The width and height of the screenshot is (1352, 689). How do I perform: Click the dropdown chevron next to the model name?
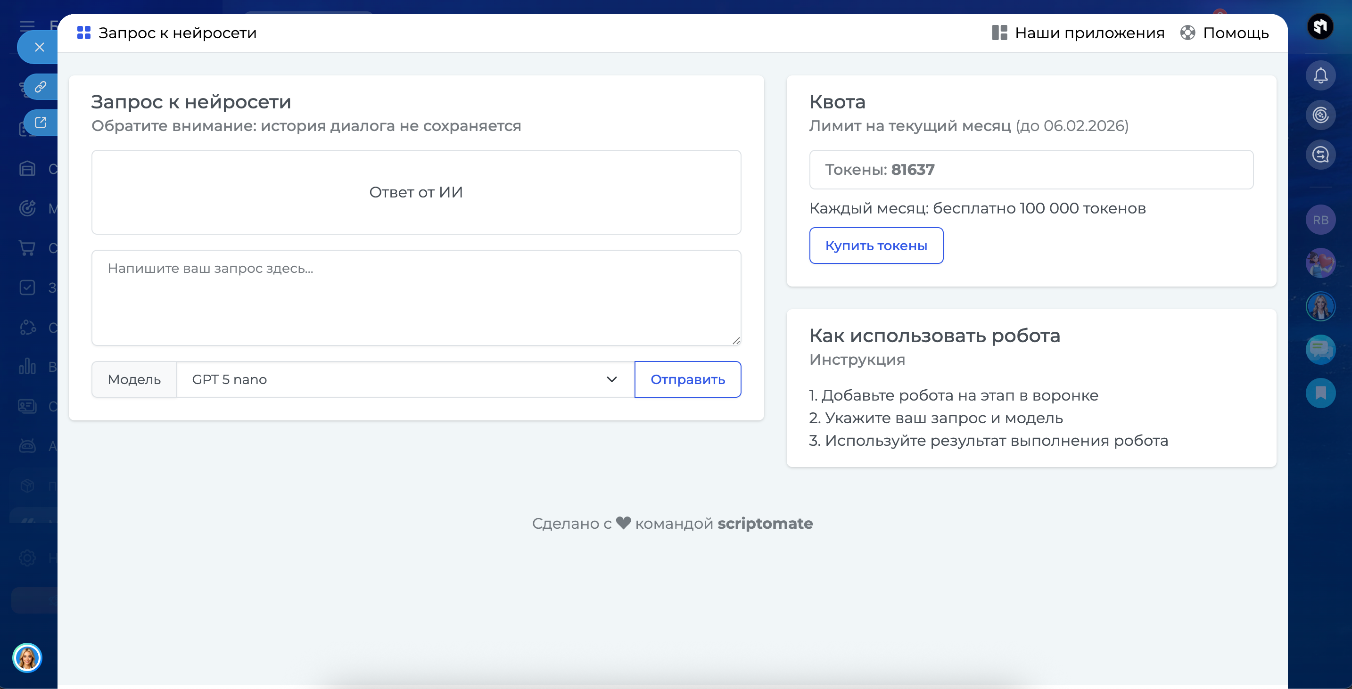coord(611,379)
